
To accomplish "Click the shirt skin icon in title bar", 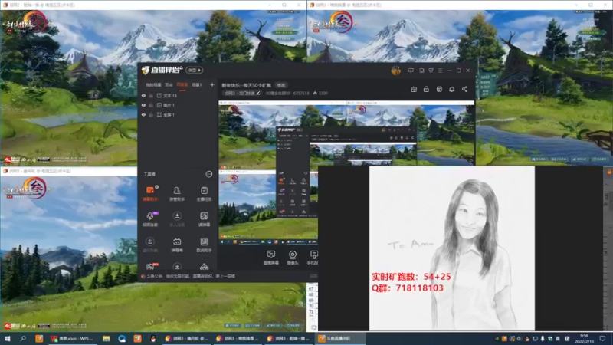I will point(431,71).
